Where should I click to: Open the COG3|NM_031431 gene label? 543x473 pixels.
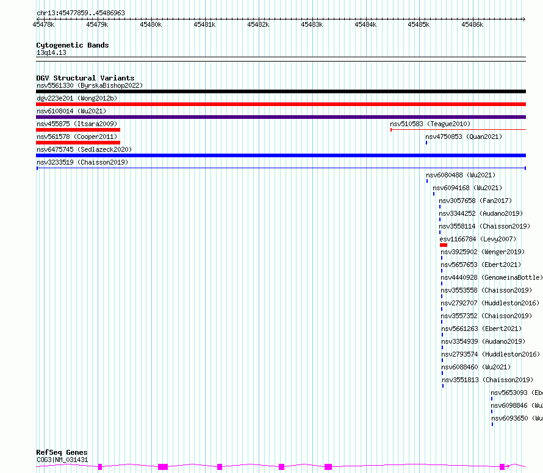pyautogui.click(x=62, y=460)
